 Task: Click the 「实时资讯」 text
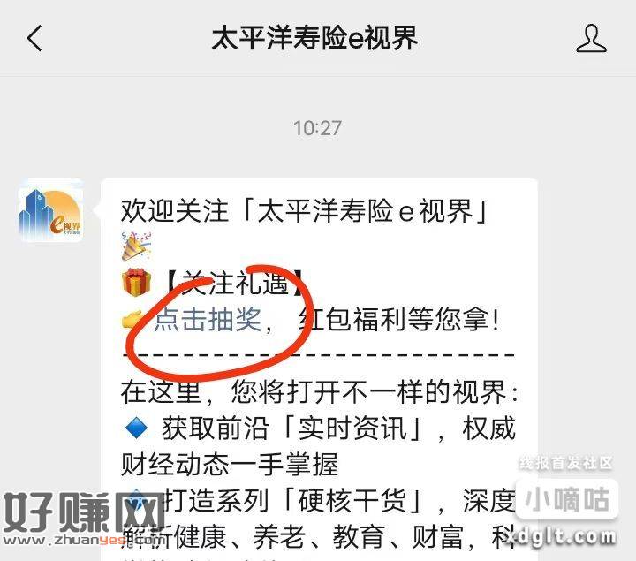352,428
